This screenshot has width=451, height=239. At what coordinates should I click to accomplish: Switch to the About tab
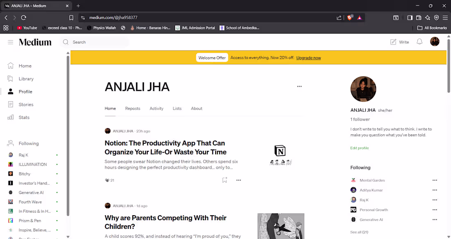coord(196,108)
